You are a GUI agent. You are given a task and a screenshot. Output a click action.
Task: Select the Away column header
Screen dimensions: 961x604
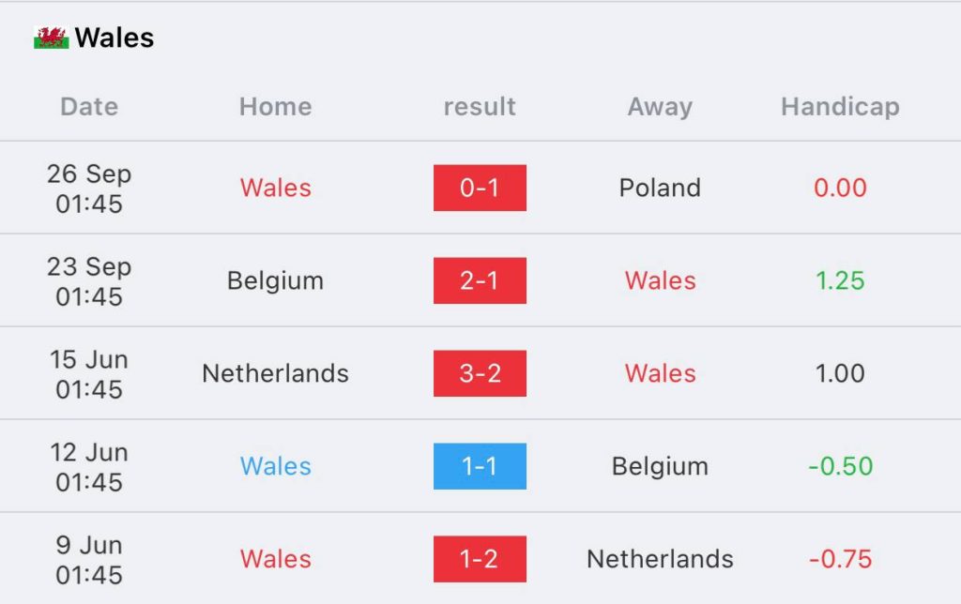[660, 107]
